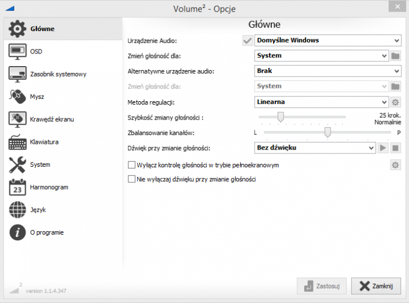Click the OSD monitor icon
The height and width of the screenshot is (303, 409).
coord(17,52)
